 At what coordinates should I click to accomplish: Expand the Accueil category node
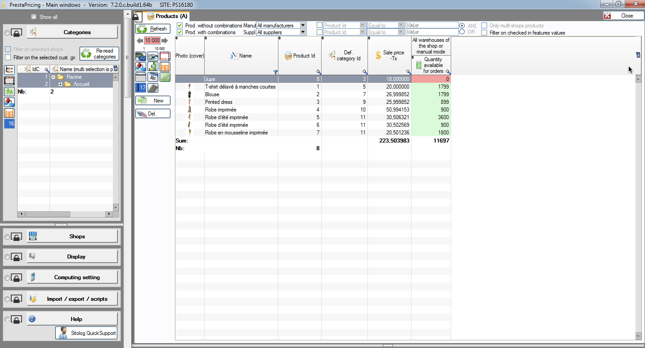pyautogui.click(x=60, y=85)
